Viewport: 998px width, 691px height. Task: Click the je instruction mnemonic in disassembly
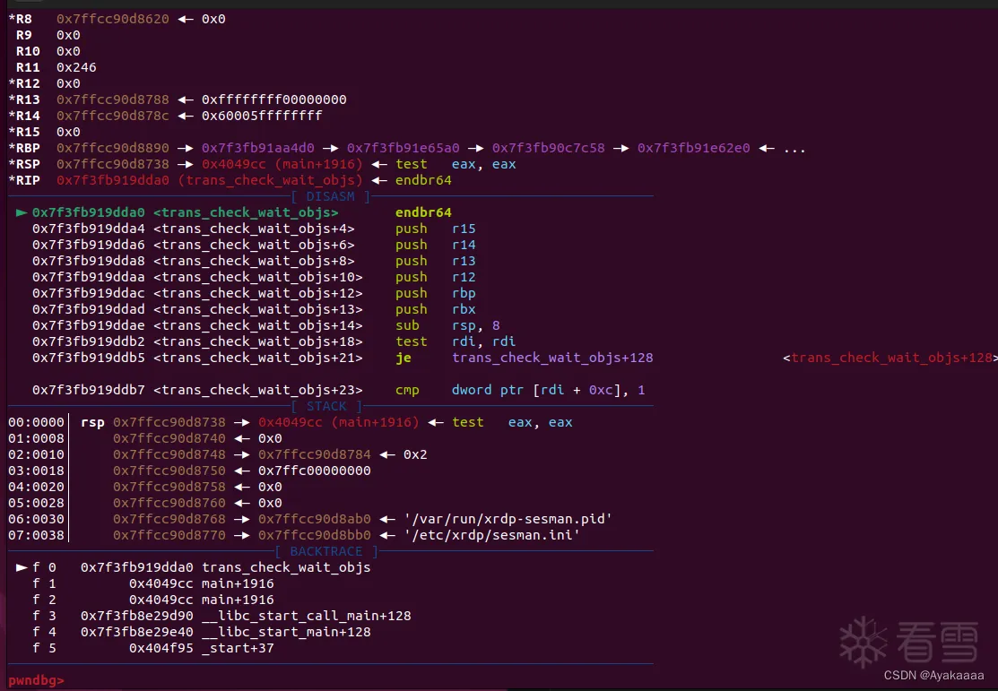(x=404, y=358)
